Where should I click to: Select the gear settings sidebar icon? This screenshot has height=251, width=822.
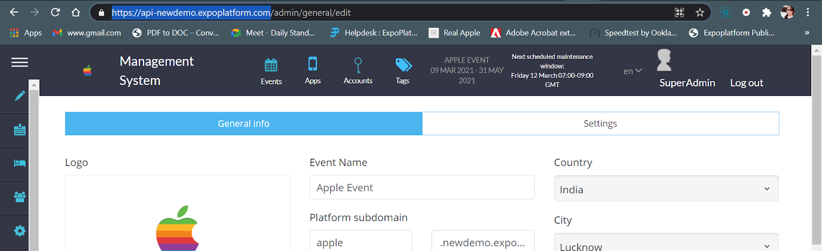[20, 231]
